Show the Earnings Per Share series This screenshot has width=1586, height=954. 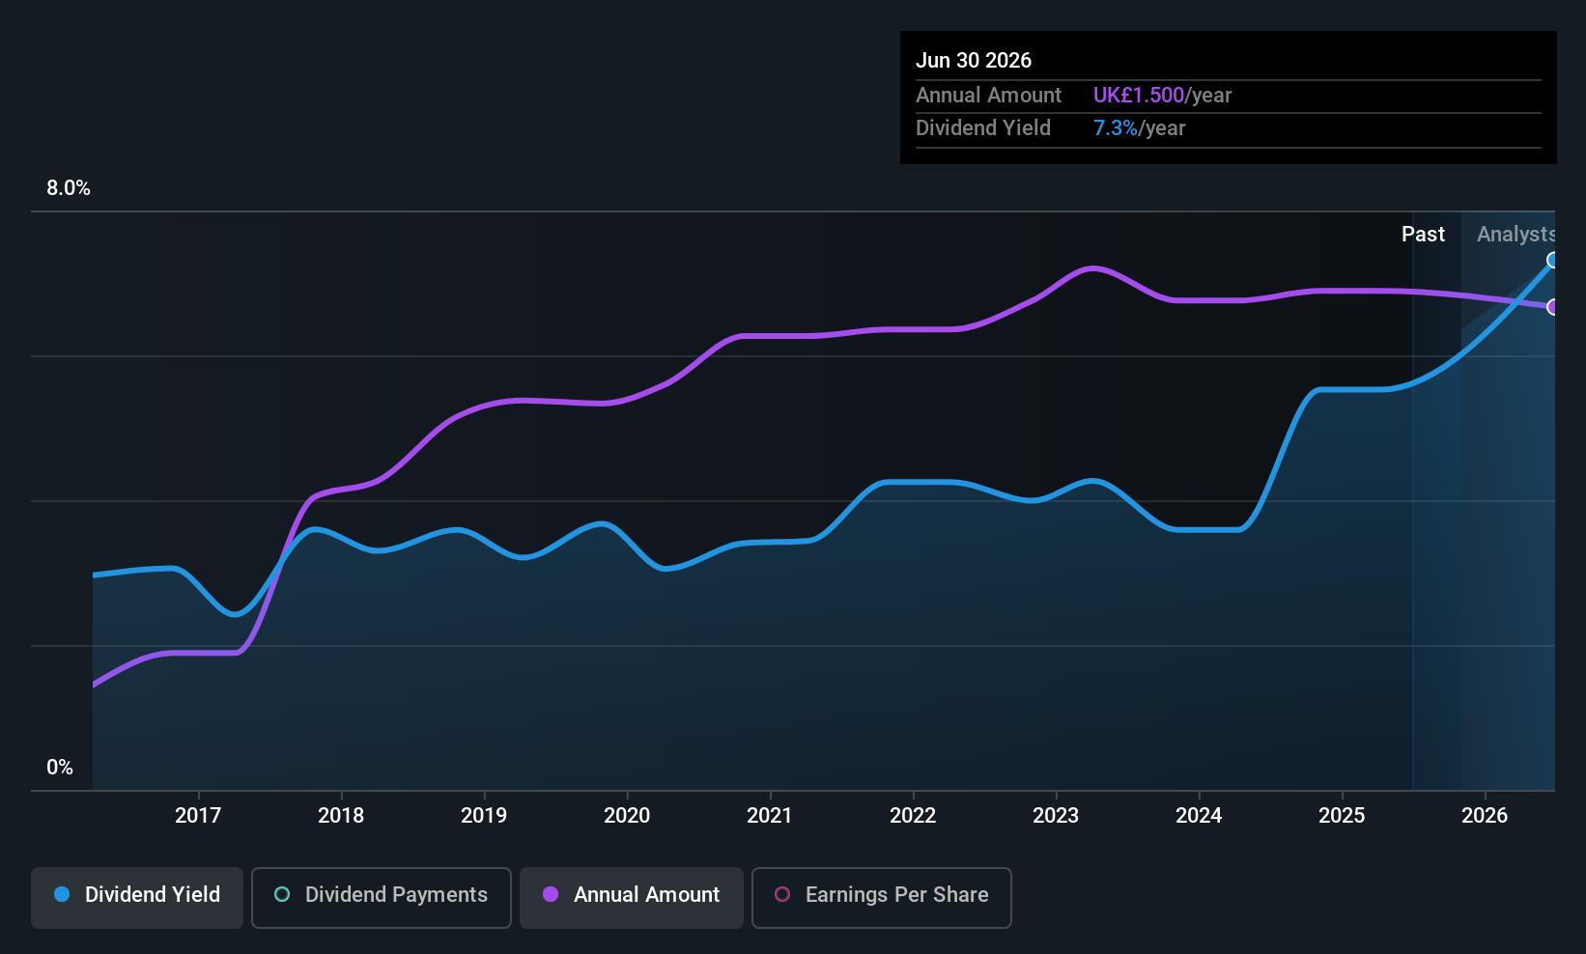point(881,897)
